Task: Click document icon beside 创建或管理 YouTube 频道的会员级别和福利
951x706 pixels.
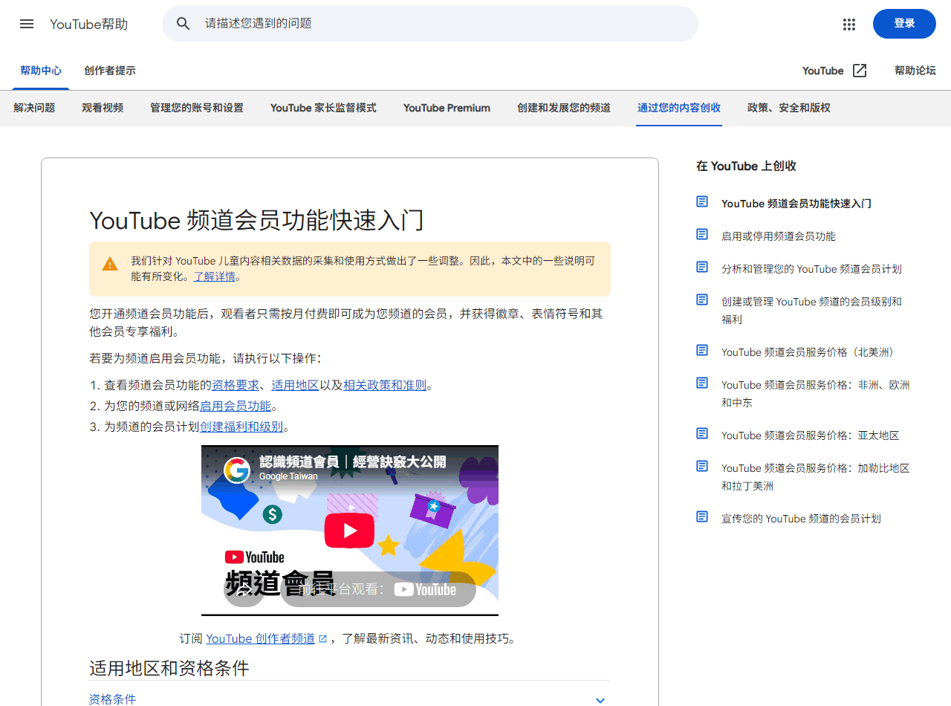Action: point(702,299)
